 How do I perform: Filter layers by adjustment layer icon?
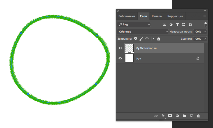coord(171,24)
